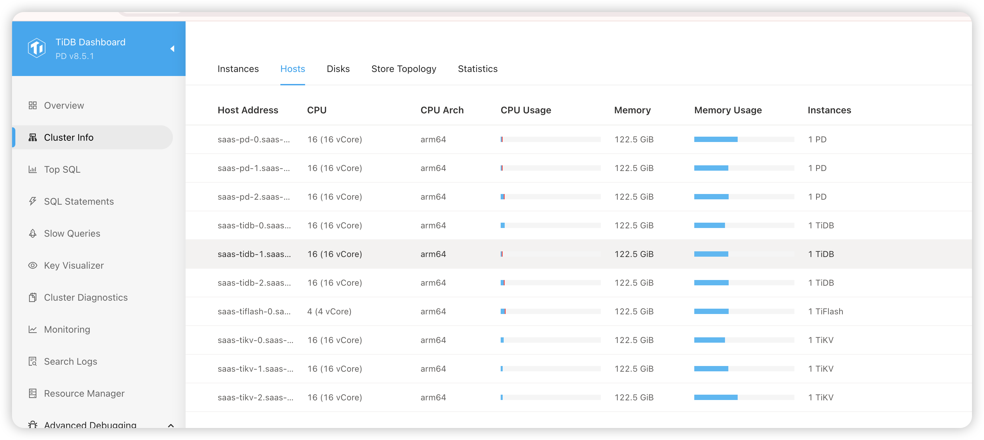Click the Slow Queries rocket icon
The height and width of the screenshot is (440, 984).
pos(33,233)
